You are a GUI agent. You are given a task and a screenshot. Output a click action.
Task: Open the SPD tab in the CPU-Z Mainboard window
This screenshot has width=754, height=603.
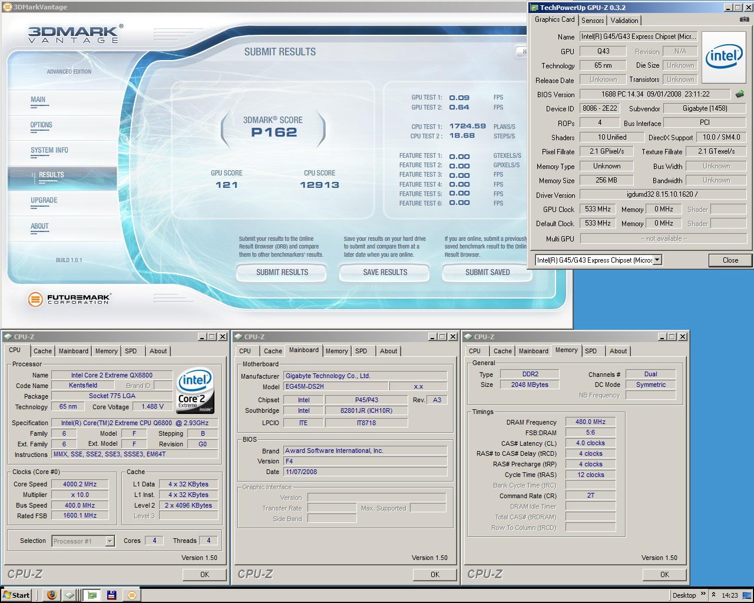[361, 351]
